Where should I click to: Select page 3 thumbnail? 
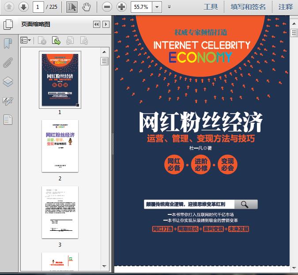click(x=60, y=212)
